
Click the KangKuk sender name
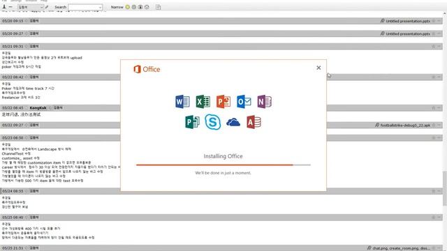(38, 108)
